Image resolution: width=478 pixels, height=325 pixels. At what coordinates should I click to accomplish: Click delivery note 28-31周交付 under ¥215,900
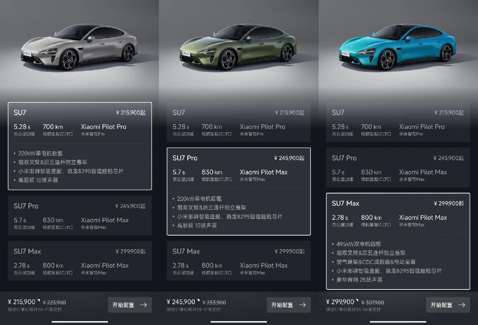[35, 309]
